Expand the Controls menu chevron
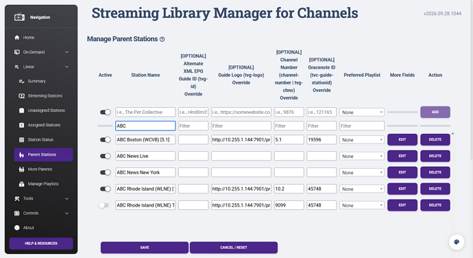Screen dimensions: 473x258 pyautogui.click(x=66, y=213)
